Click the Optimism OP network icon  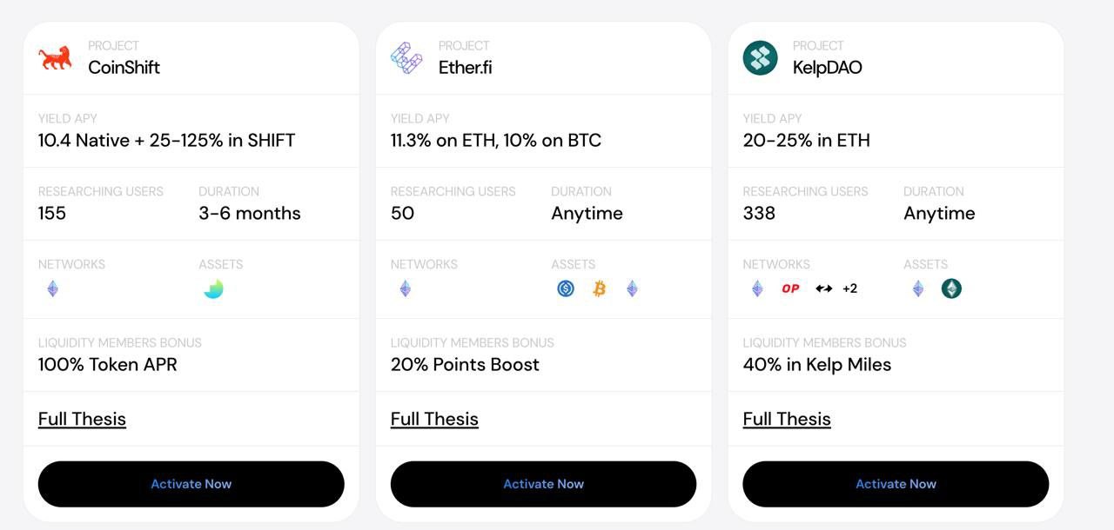tap(790, 288)
